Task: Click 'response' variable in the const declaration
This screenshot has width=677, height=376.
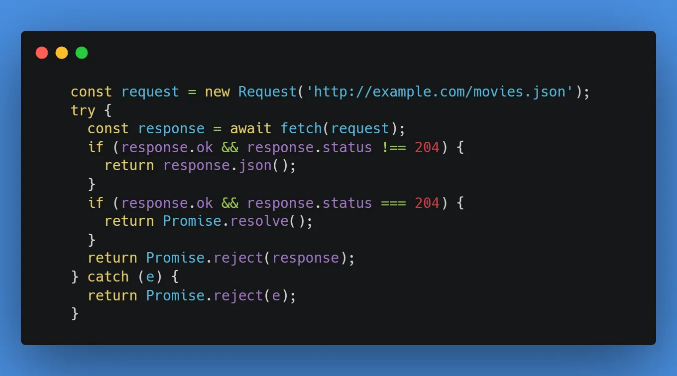Action: tap(171, 129)
